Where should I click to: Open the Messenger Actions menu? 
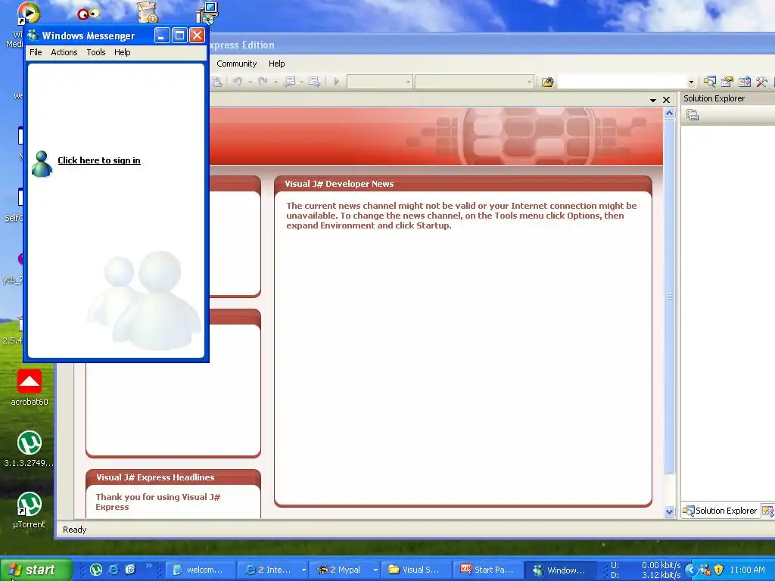click(64, 52)
